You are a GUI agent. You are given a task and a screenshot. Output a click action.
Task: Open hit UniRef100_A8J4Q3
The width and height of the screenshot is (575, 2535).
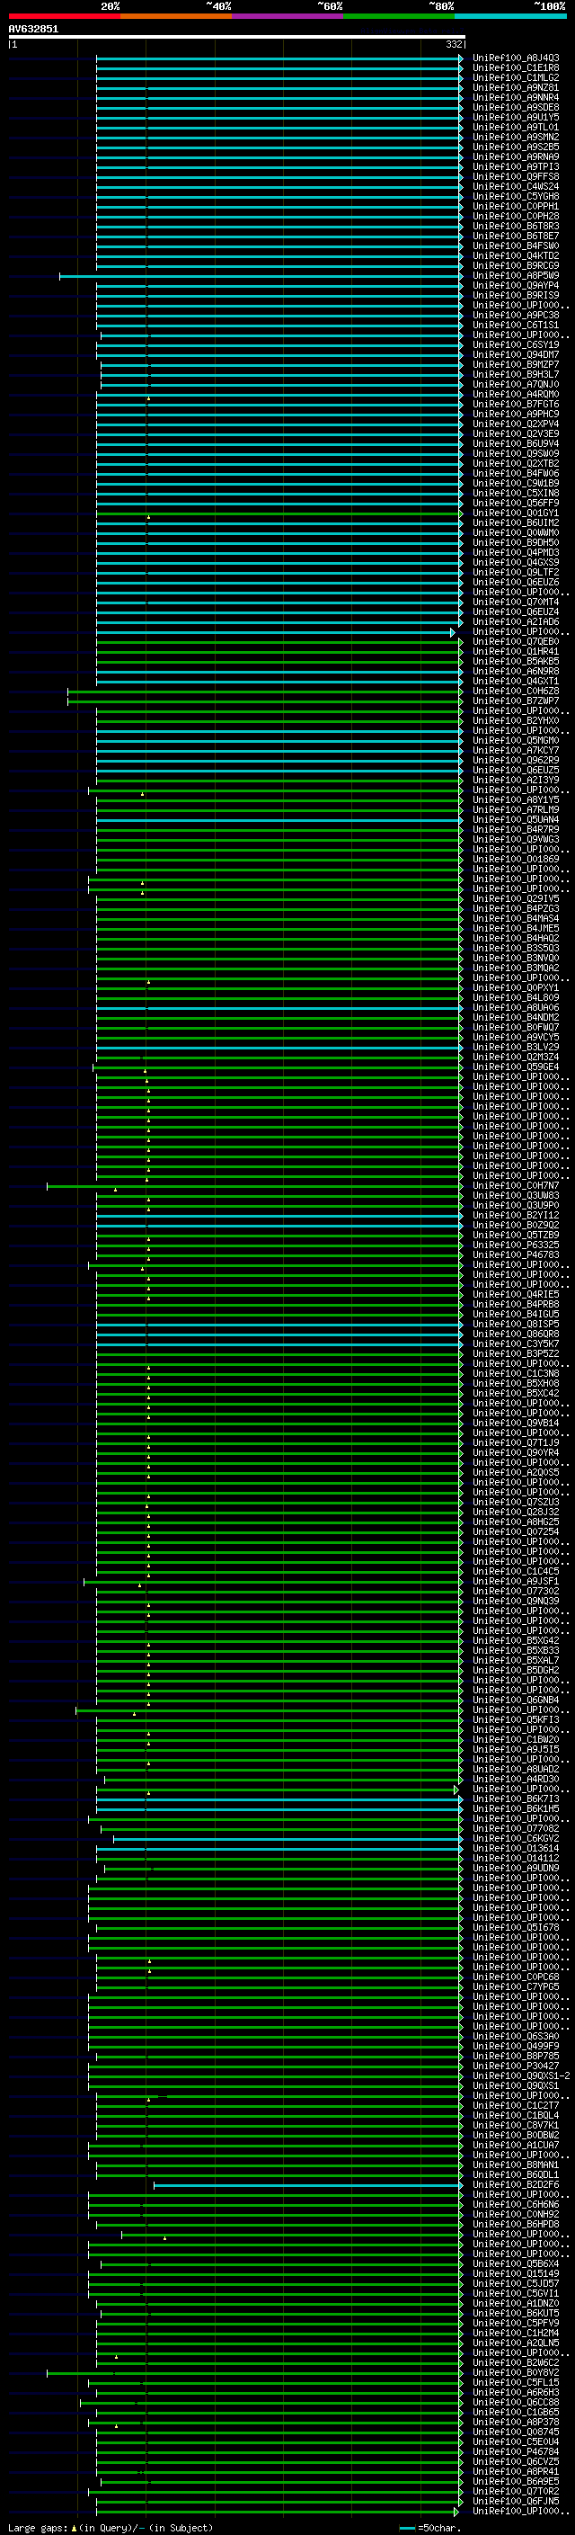[516, 58]
